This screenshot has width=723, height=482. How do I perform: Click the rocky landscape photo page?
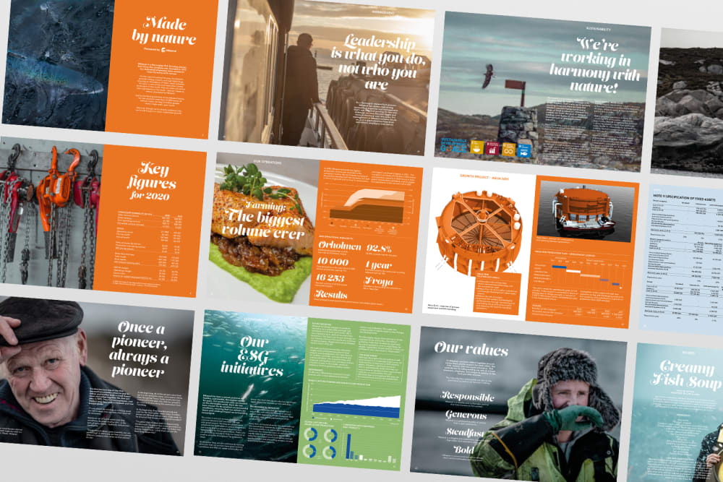pos(688,103)
